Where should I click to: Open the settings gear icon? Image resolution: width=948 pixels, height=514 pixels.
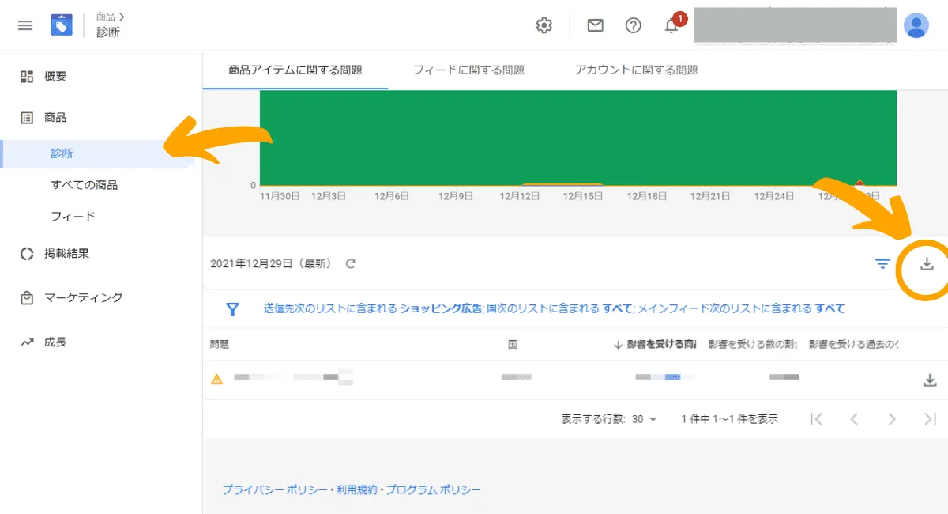pos(544,25)
